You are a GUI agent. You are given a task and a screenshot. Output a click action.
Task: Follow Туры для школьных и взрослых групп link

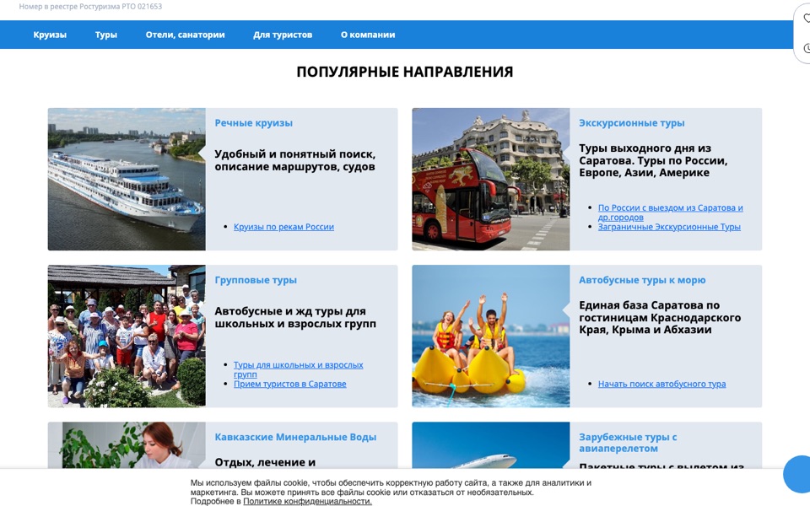pyautogui.click(x=298, y=369)
